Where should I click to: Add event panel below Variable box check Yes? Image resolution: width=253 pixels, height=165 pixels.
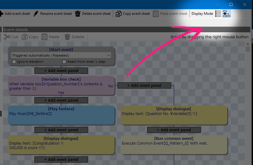tap(61, 100)
